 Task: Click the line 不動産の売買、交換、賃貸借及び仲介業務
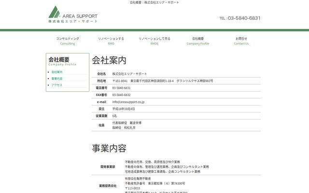pyautogui.click(x=153, y=162)
